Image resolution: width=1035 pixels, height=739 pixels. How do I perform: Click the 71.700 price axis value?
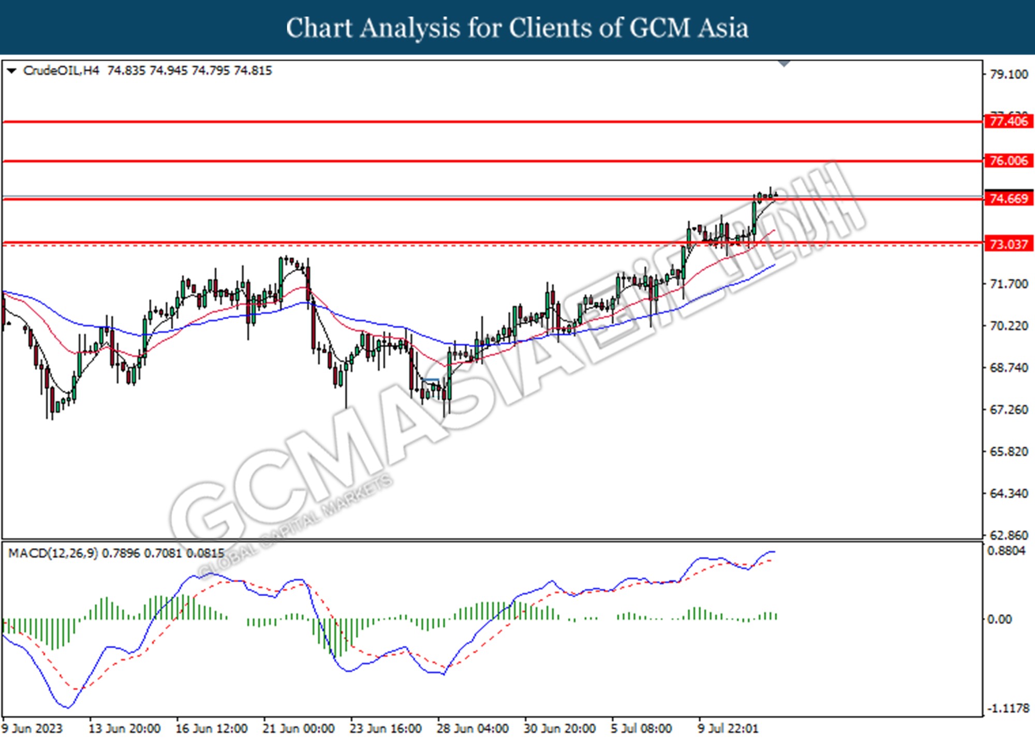1009,284
